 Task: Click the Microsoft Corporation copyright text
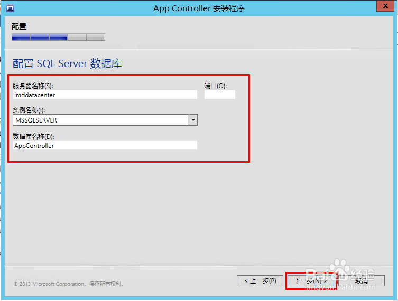pyautogui.click(x=69, y=284)
